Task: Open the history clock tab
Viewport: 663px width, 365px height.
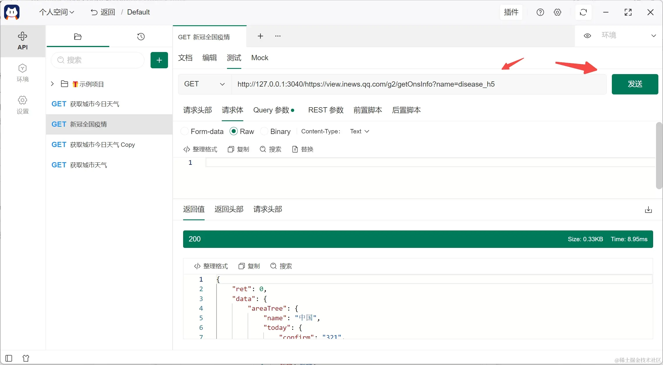Action: pyautogui.click(x=141, y=37)
